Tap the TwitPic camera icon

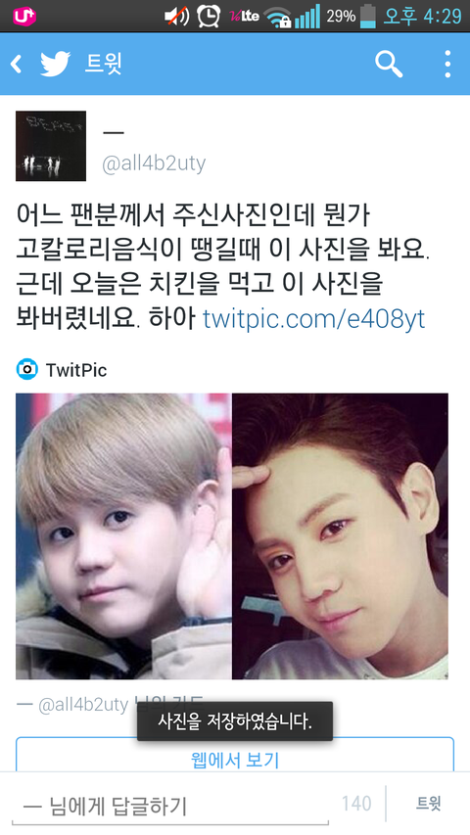tap(26, 369)
